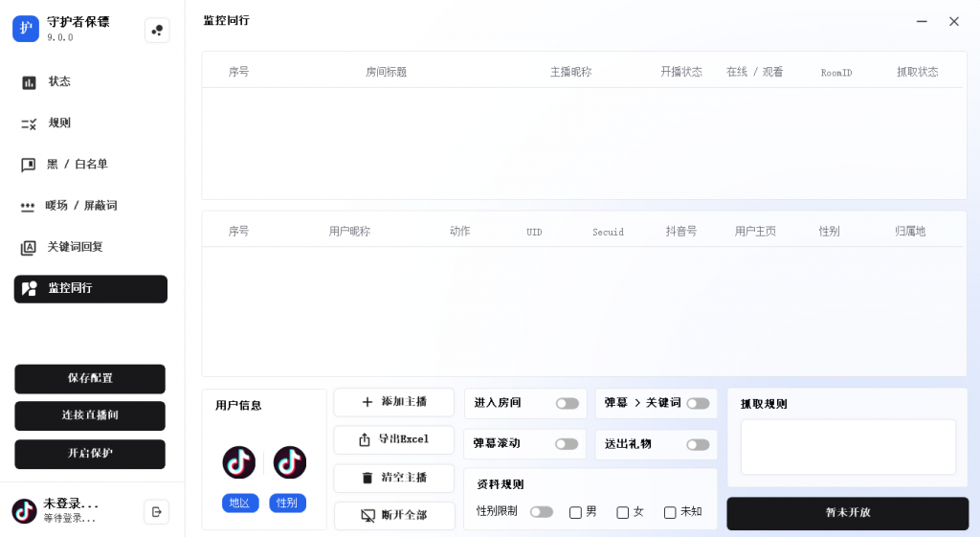Click the logout icon next to 未登录
Image resolution: width=980 pixels, height=537 pixels.
coord(156,511)
